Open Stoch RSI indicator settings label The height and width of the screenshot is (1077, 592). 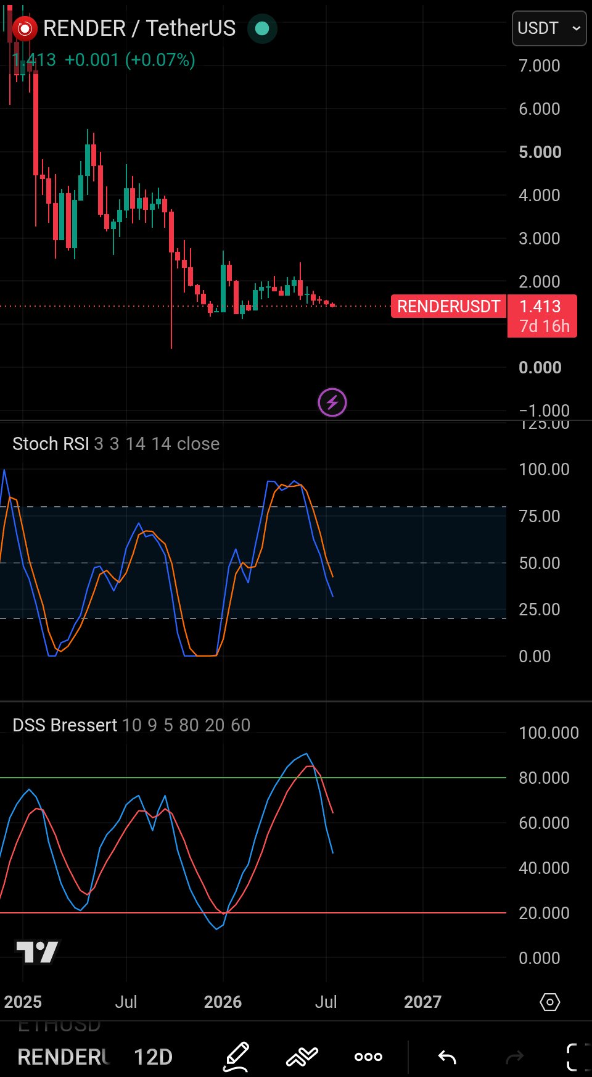116,444
